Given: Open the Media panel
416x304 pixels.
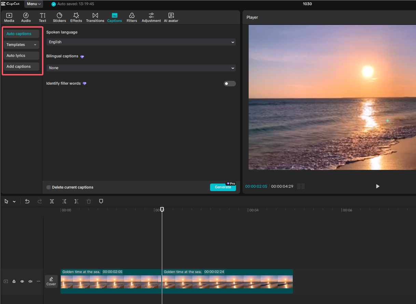Looking at the screenshot, I should [9, 17].
